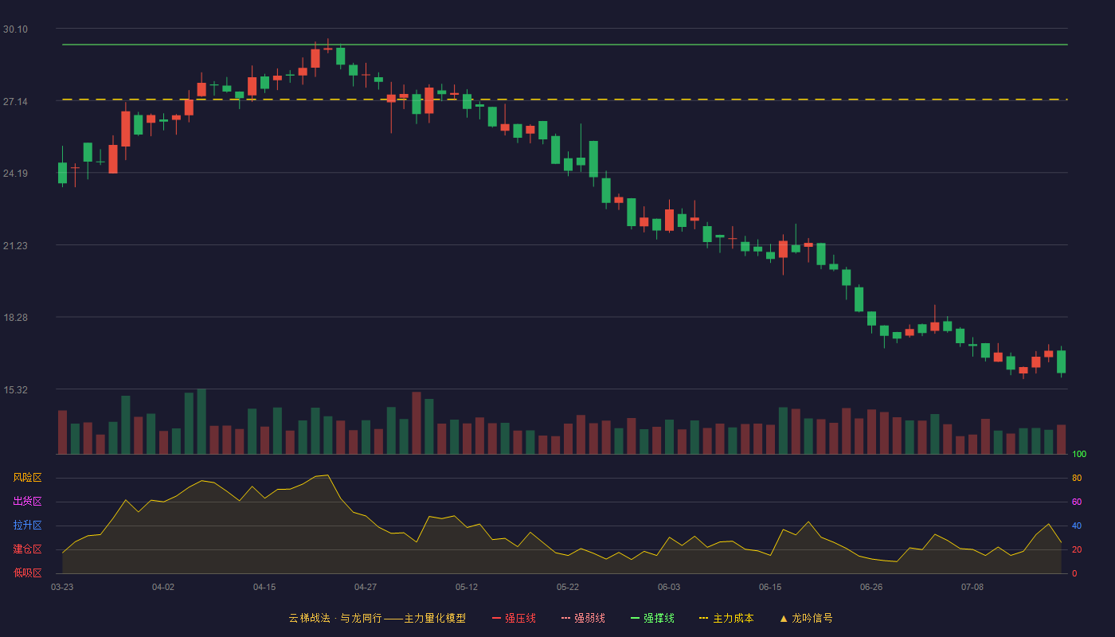Click the 低吸区 zone label

click(27, 573)
